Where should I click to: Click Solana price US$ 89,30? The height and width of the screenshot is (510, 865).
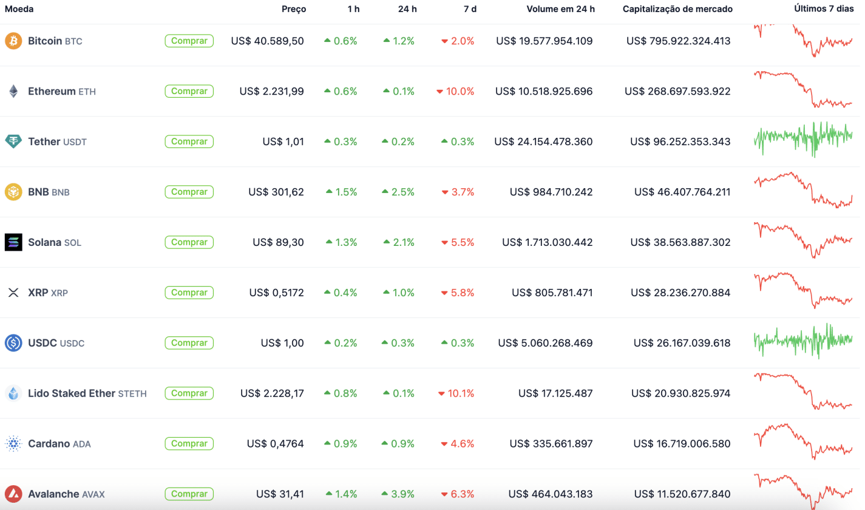(x=278, y=242)
